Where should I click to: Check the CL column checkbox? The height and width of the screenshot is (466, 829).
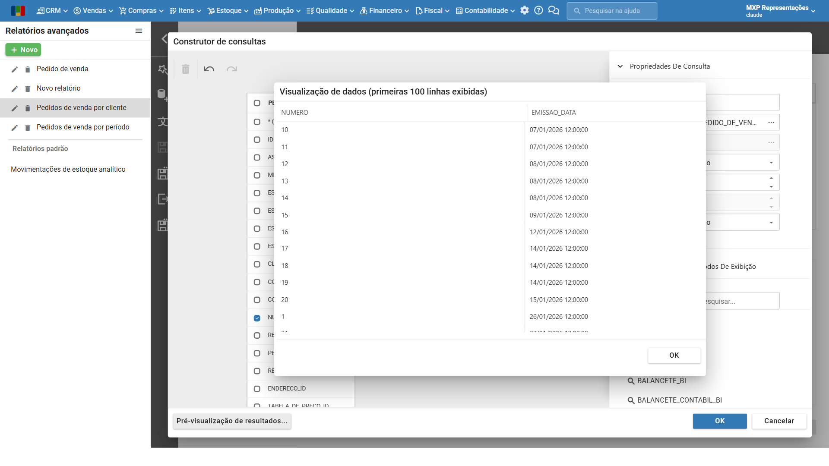[257, 264]
